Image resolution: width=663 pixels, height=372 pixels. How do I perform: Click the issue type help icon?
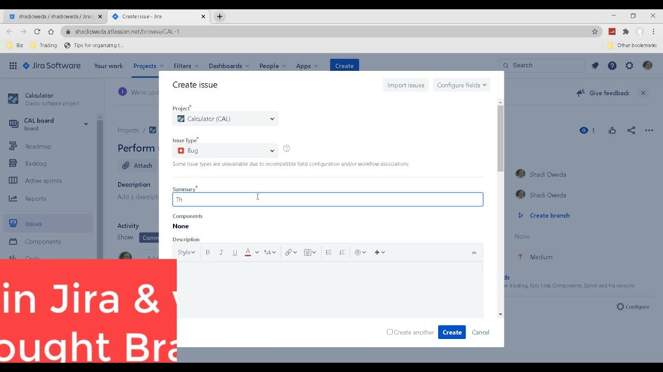pyautogui.click(x=286, y=149)
